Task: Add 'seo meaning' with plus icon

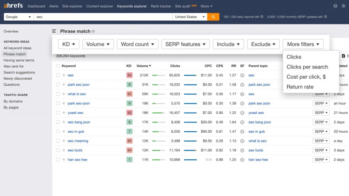Action: coord(64,141)
